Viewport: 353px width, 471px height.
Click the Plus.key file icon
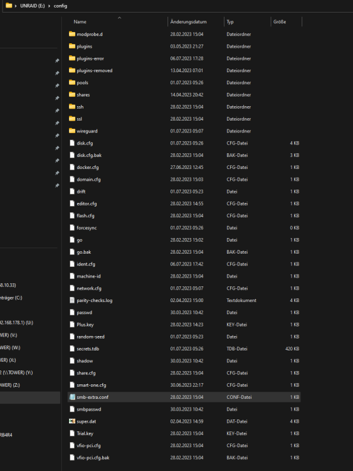(72, 325)
